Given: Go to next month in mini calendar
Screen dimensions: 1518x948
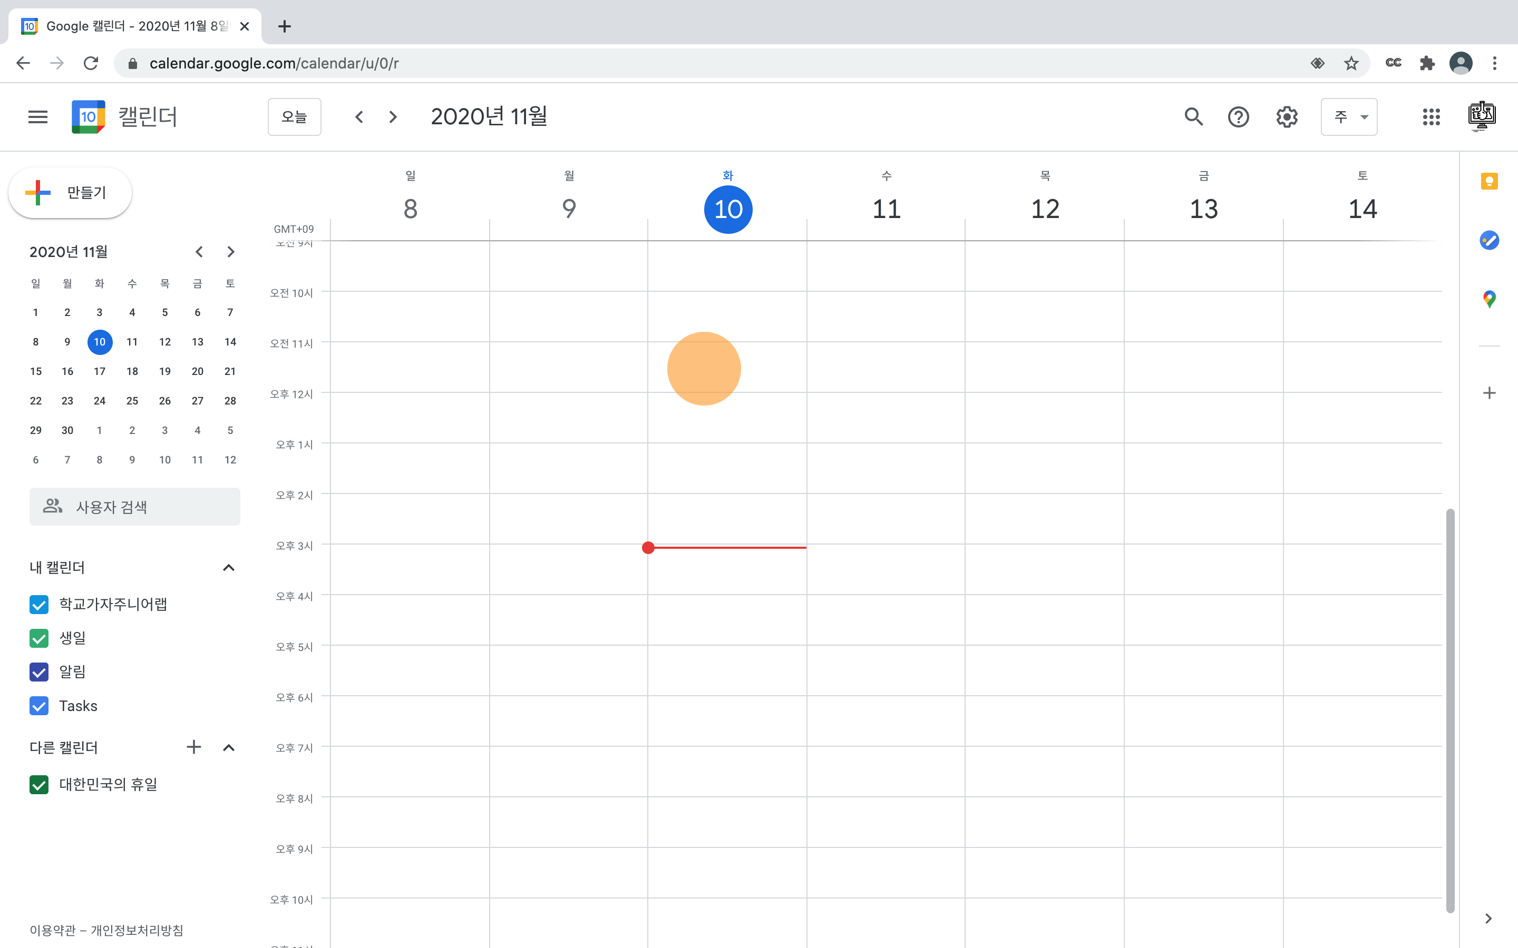Looking at the screenshot, I should coord(230,251).
